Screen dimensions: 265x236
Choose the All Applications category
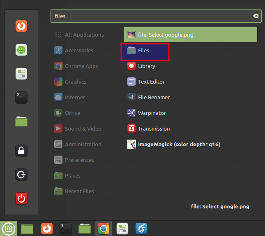point(84,35)
